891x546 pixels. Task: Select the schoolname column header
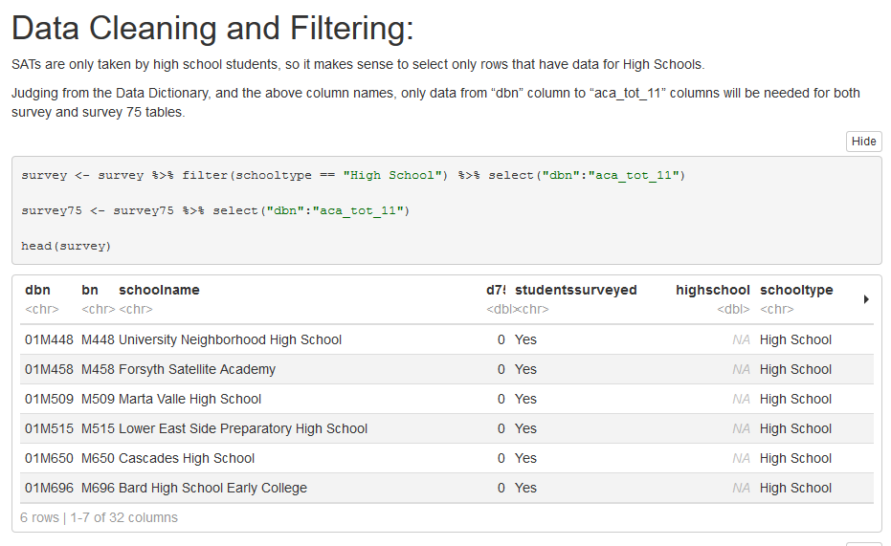[x=159, y=290]
